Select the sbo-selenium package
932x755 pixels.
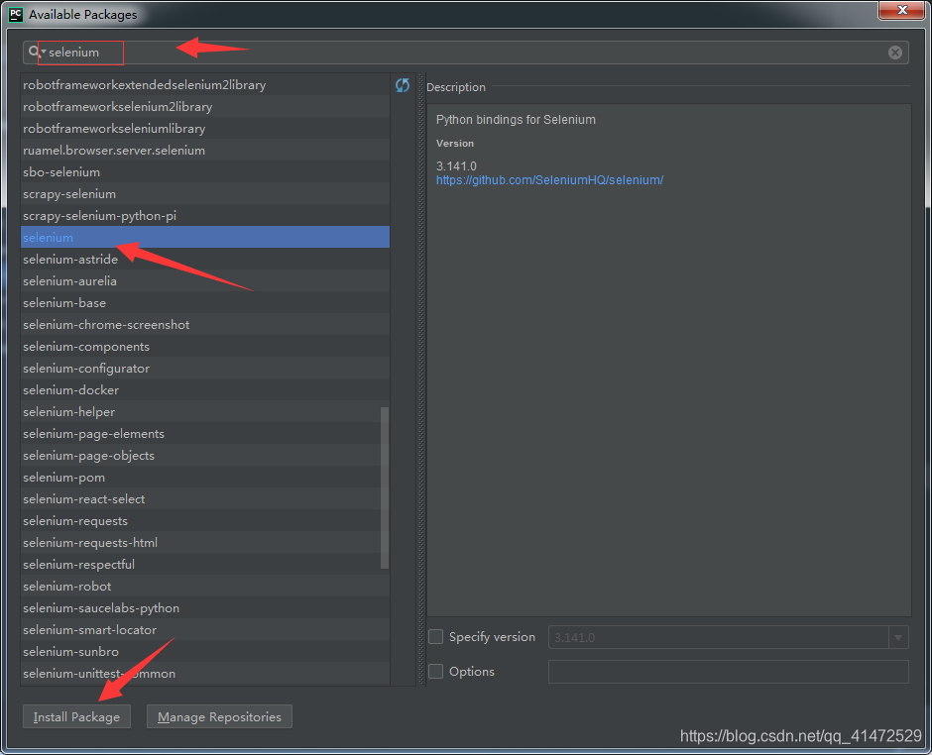205,172
